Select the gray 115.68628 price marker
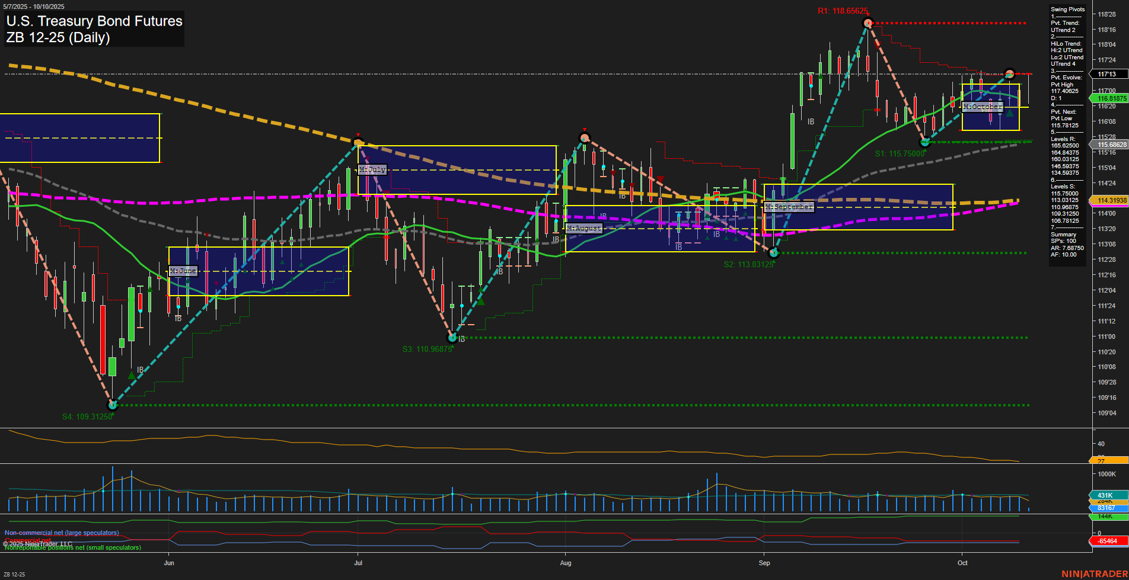1129x580 pixels. (1108, 145)
